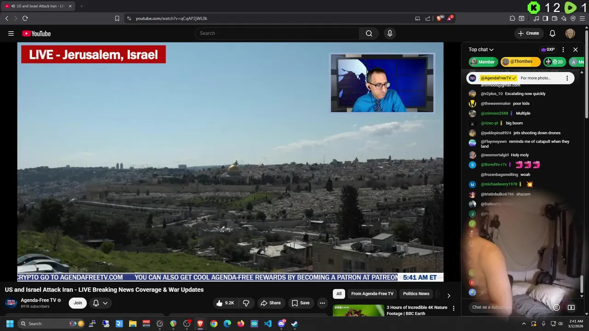Open the Windows Start menu
589x331 pixels.
pos(10,324)
